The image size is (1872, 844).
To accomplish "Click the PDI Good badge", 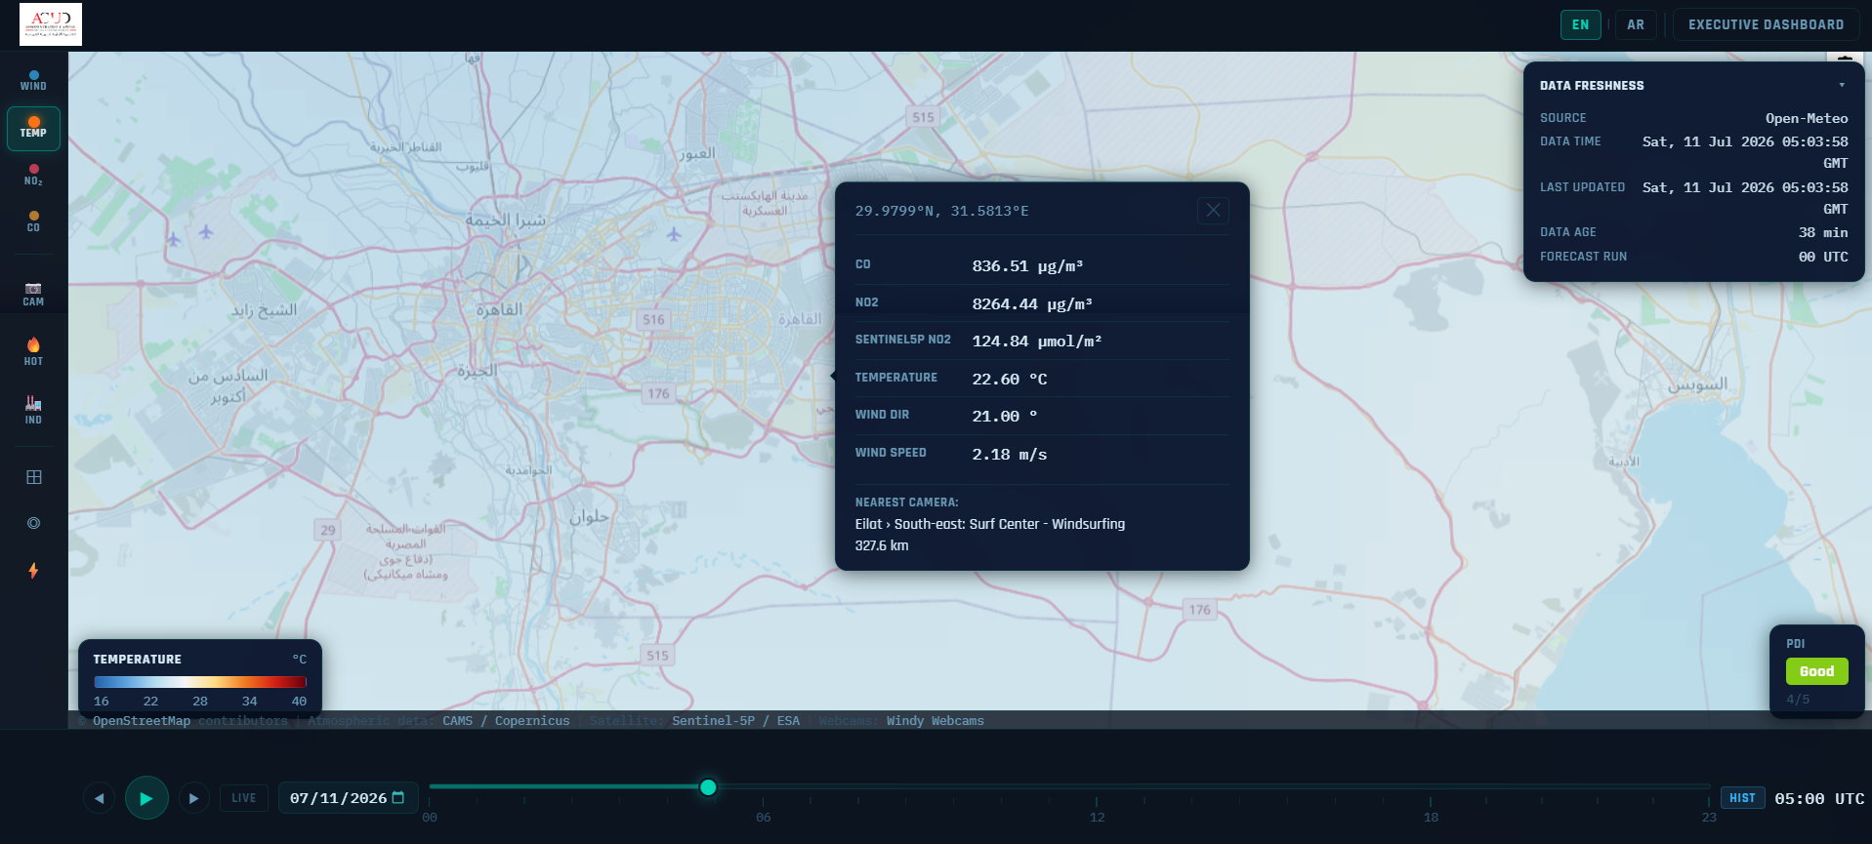I will point(1816,671).
